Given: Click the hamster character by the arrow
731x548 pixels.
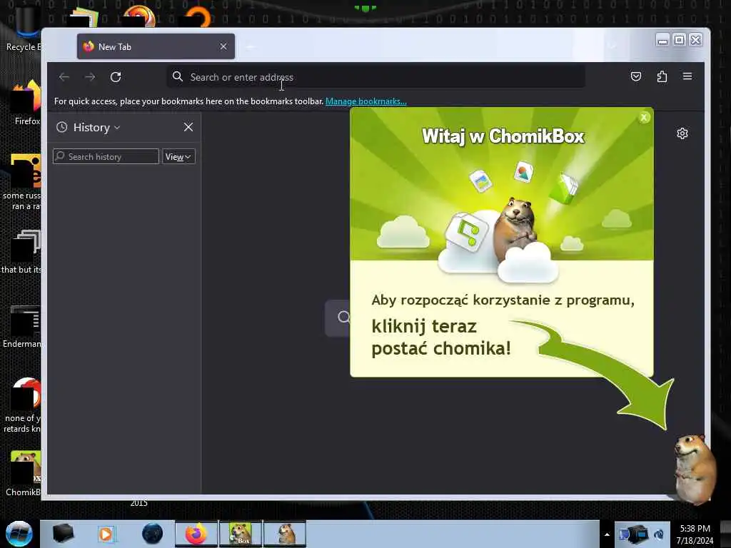Looking at the screenshot, I should [x=695, y=469].
